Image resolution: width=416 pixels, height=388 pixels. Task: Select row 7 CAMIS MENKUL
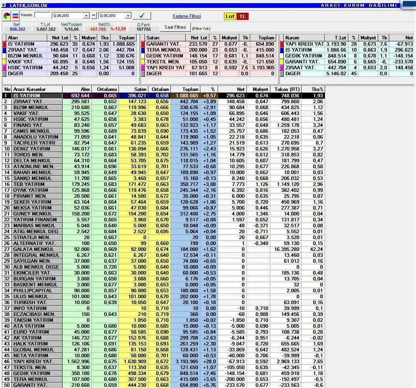pyautogui.click(x=163, y=131)
